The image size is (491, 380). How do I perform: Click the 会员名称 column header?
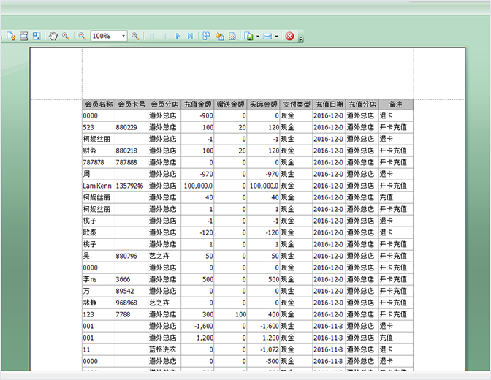(x=99, y=104)
